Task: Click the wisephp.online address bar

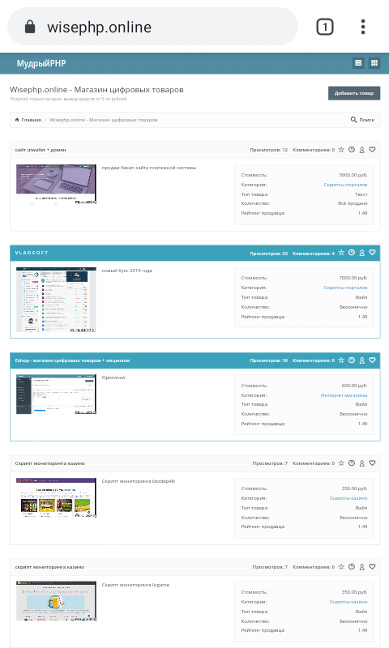Action: click(x=152, y=27)
